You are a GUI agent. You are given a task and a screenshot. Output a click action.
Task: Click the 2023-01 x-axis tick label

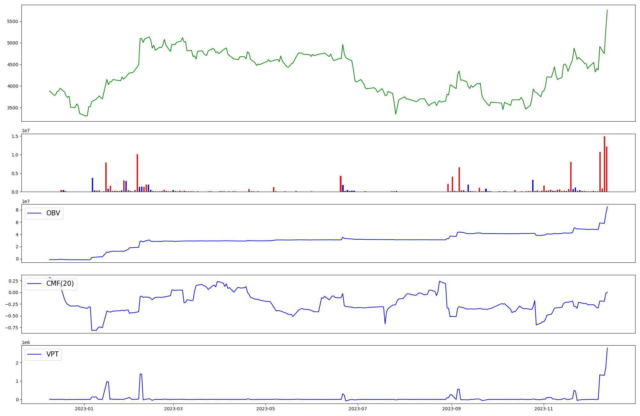pyautogui.click(x=84, y=409)
